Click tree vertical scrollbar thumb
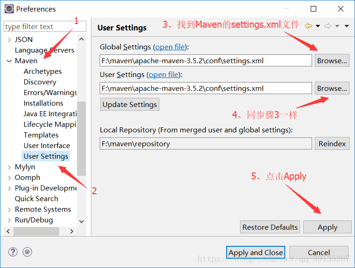Screen dimensions: 355x268 (82, 138)
